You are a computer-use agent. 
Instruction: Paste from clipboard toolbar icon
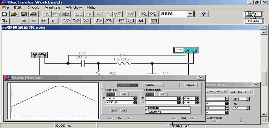(66, 14)
